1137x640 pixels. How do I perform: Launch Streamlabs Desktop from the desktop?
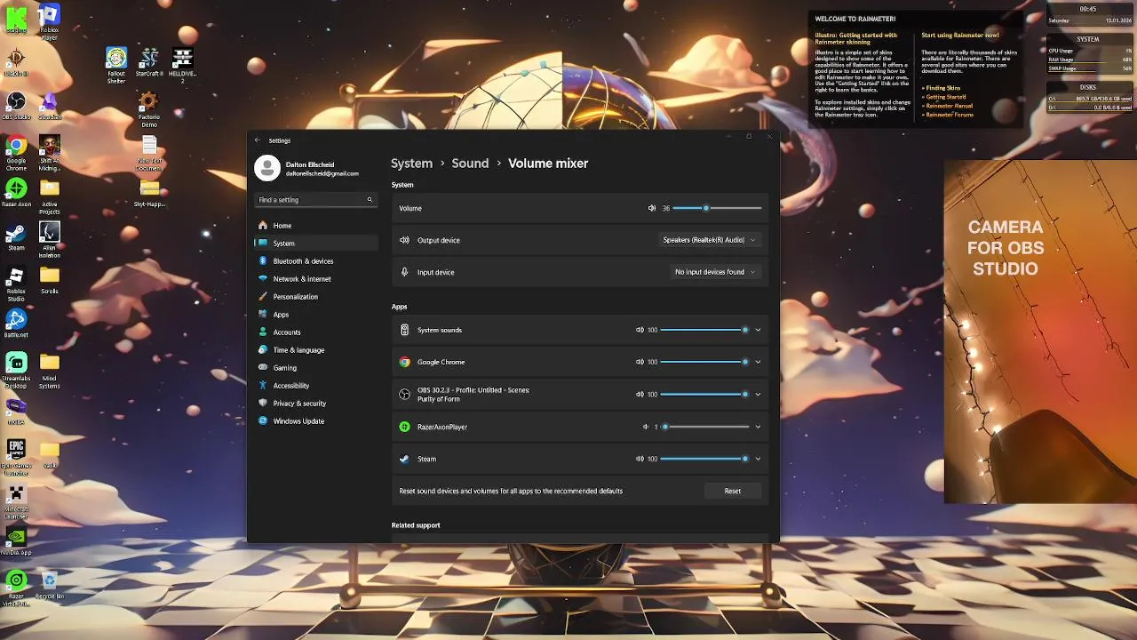[x=16, y=371]
